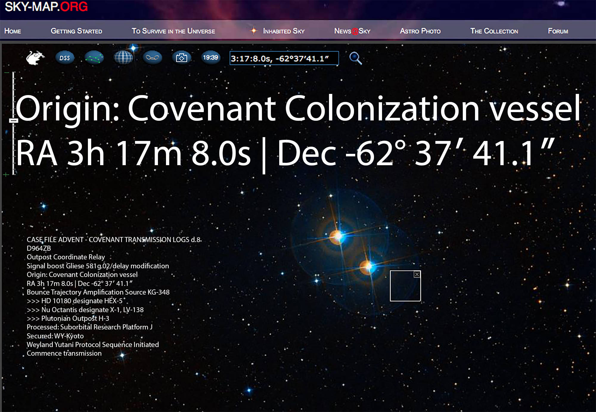Screen dimensions: 596x412
Task: Click the zoom slider handle
Action: (13, 120)
